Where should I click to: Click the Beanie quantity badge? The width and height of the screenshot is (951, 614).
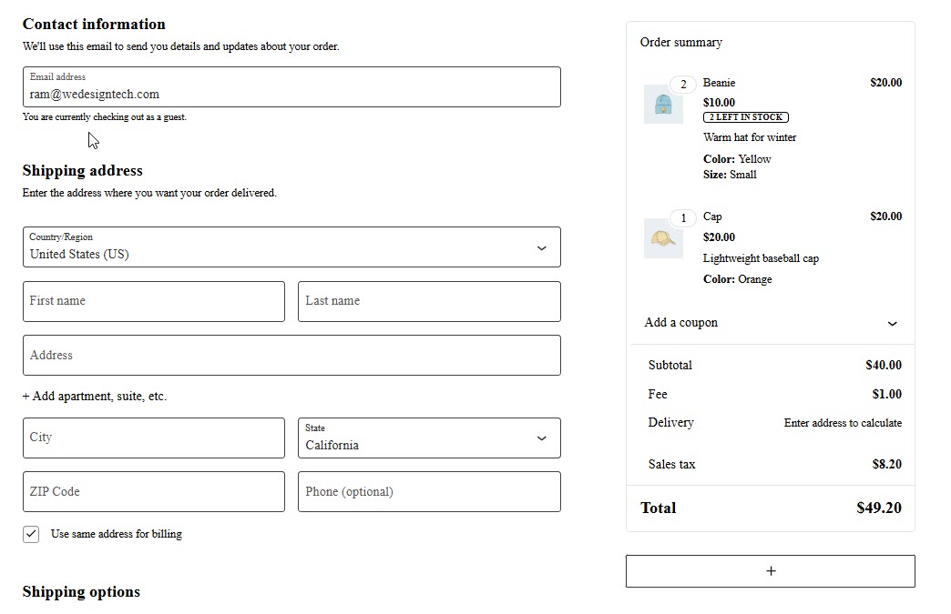click(683, 85)
